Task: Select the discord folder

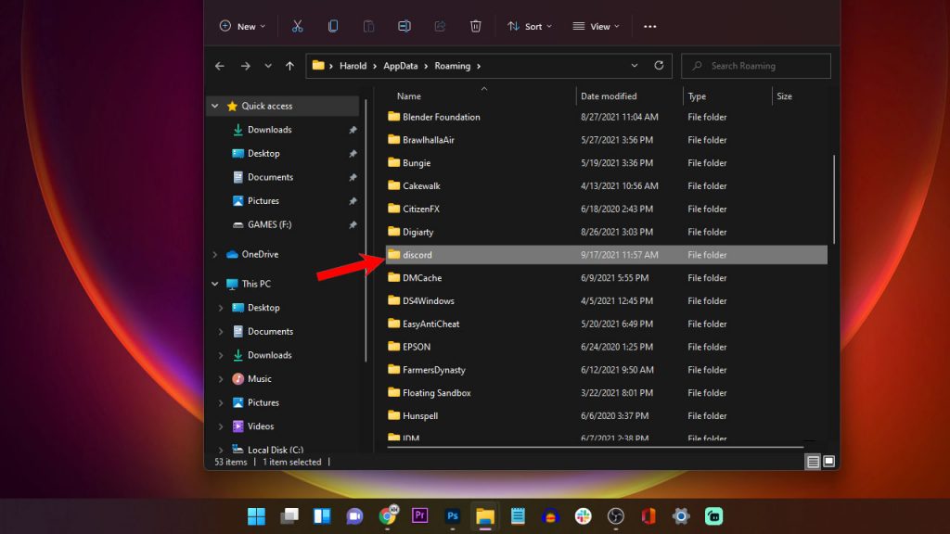Action: click(607, 255)
